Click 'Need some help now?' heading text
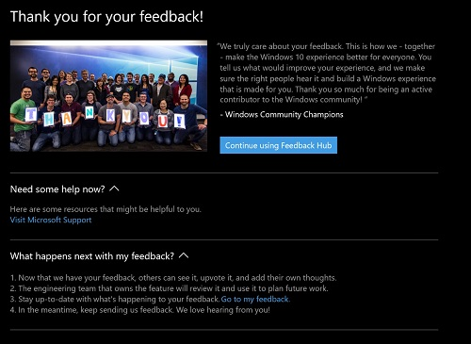The image size is (471, 344). tap(57, 189)
